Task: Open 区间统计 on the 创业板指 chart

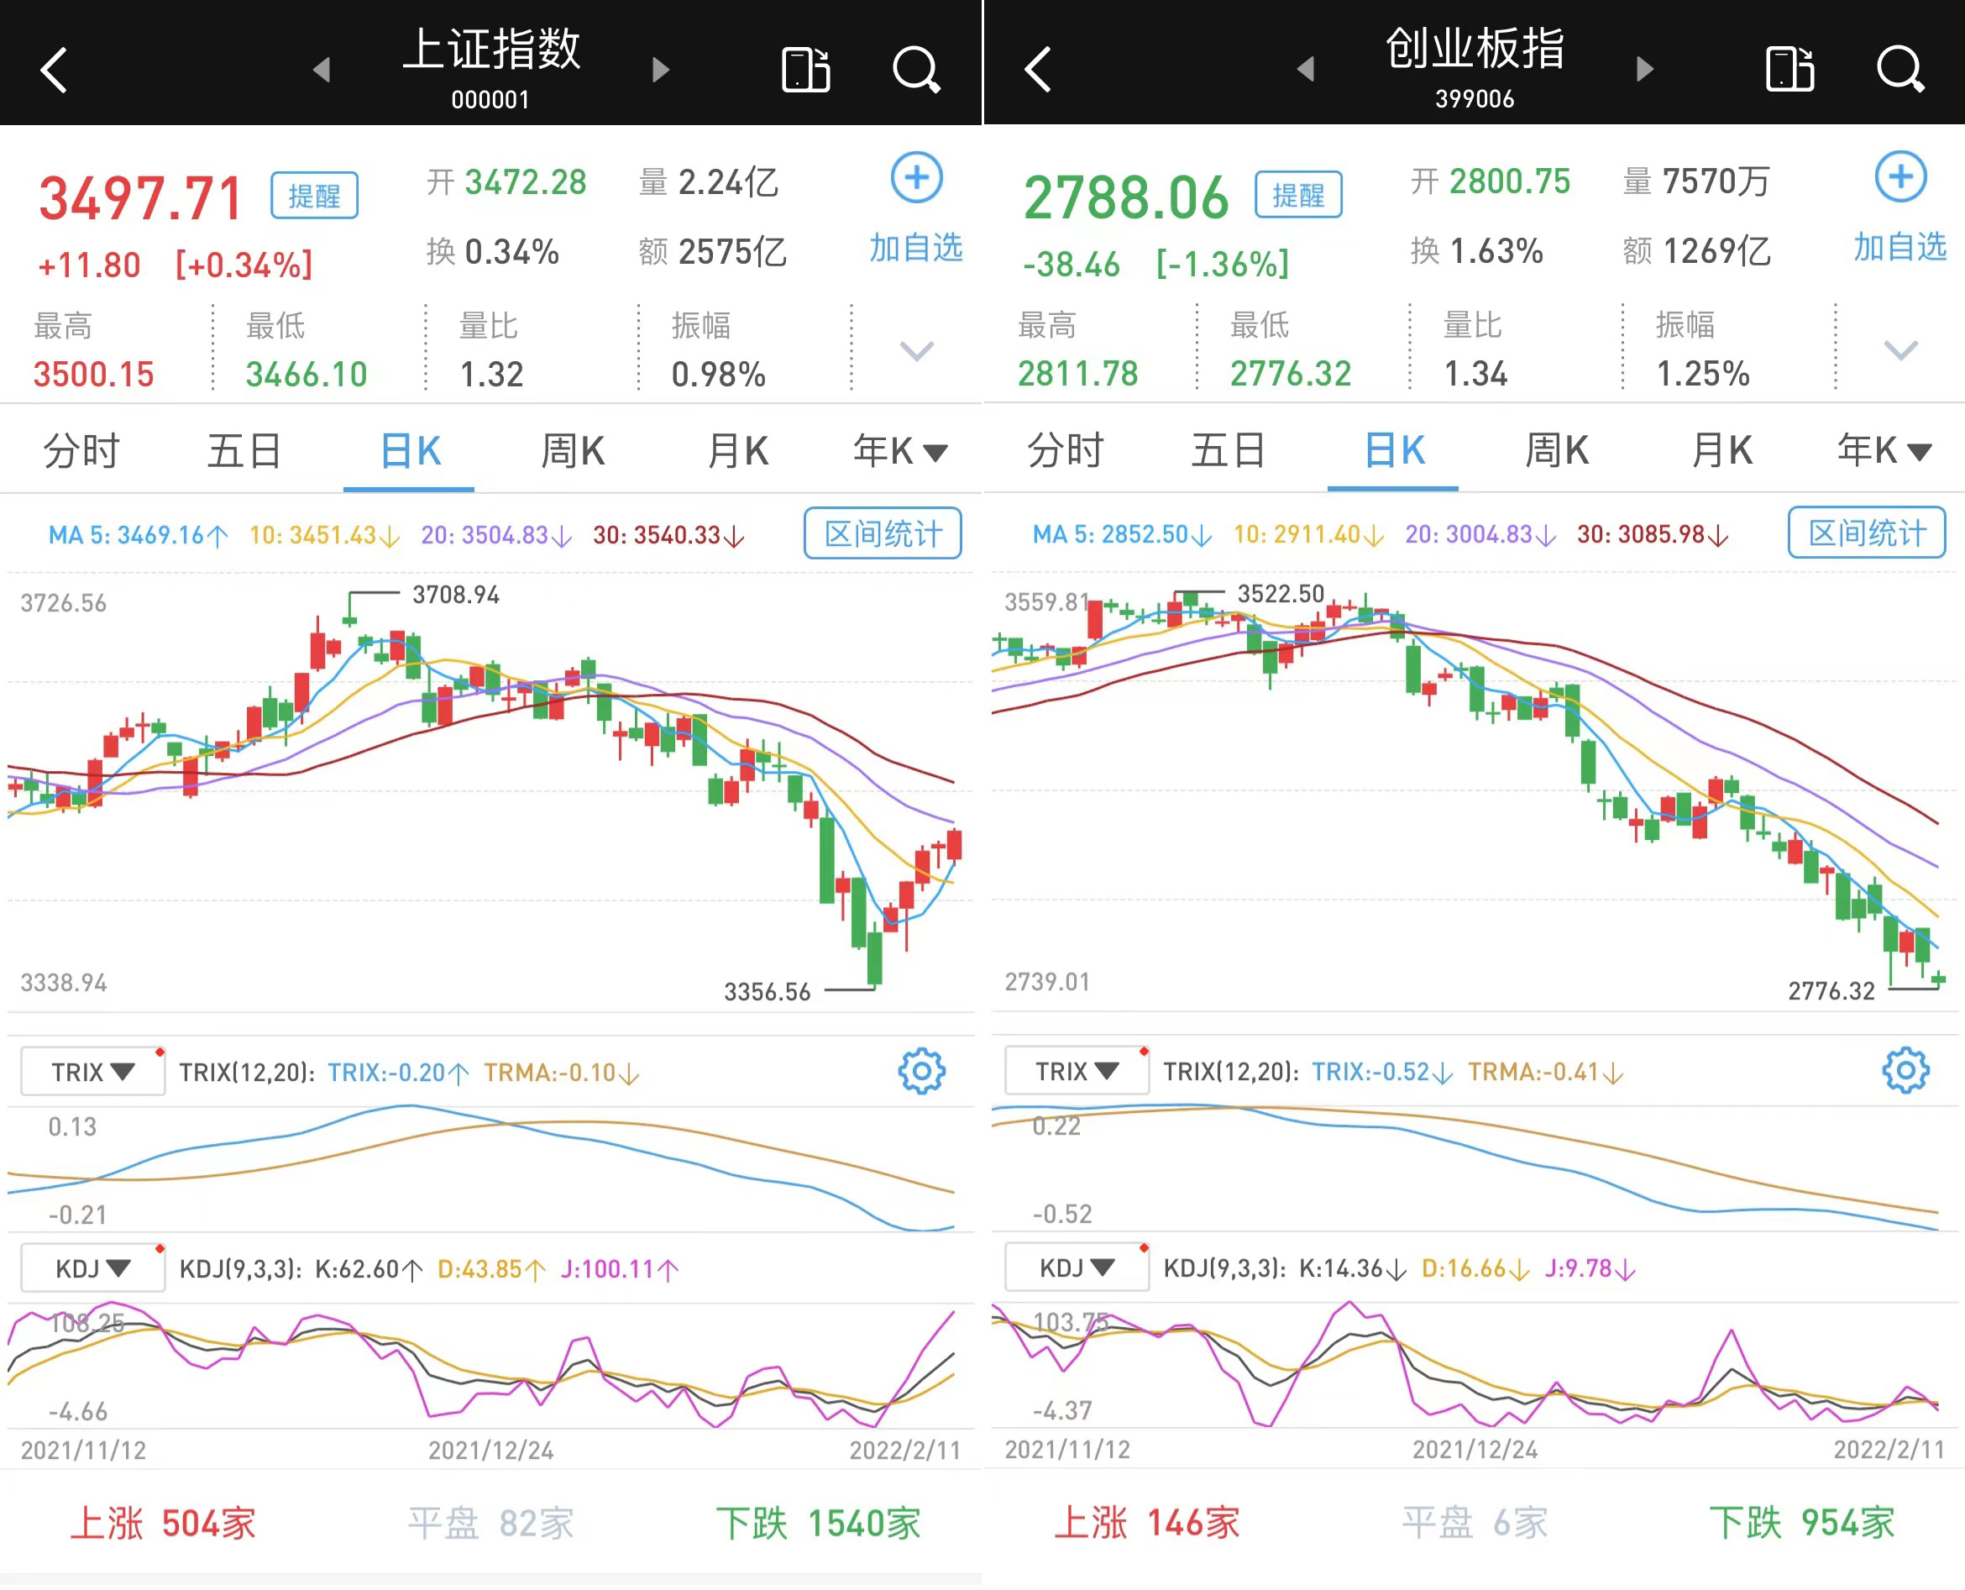Action: coord(1866,533)
